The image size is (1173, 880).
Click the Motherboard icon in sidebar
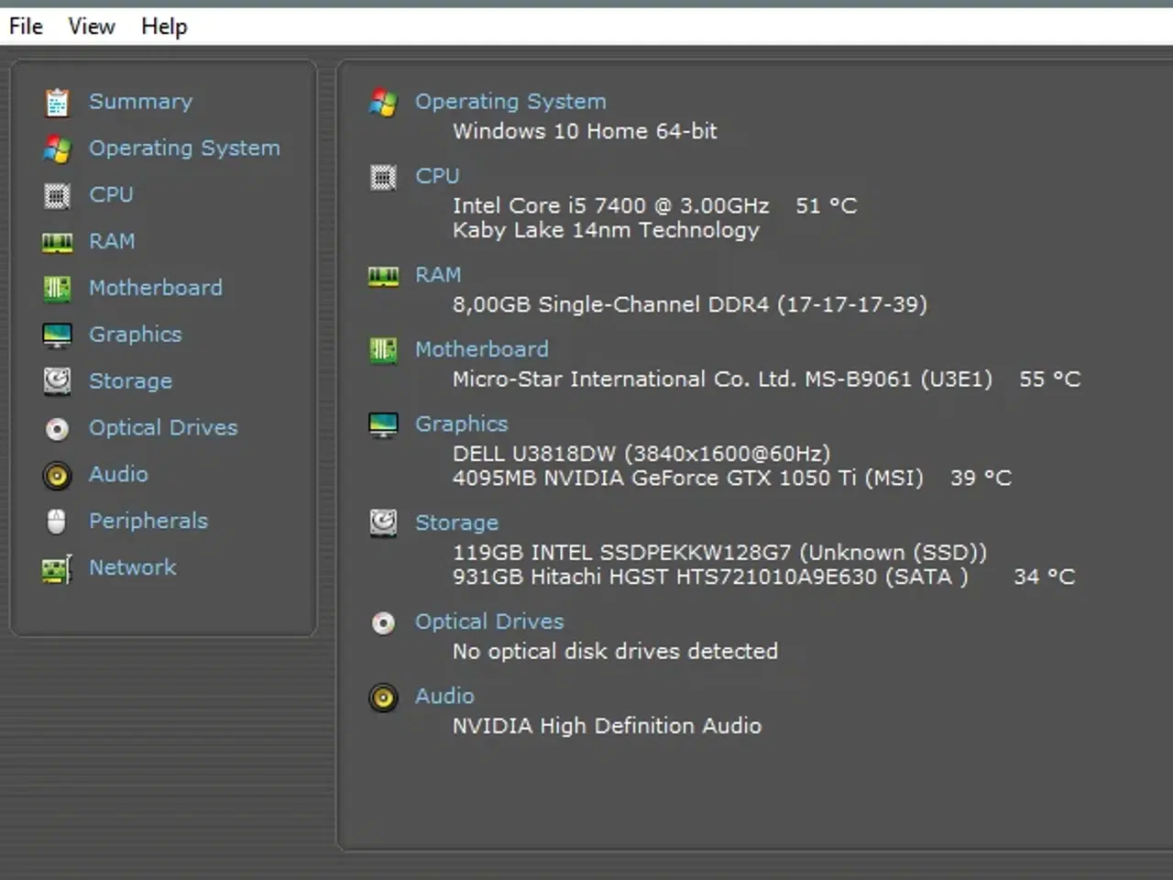(x=57, y=289)
